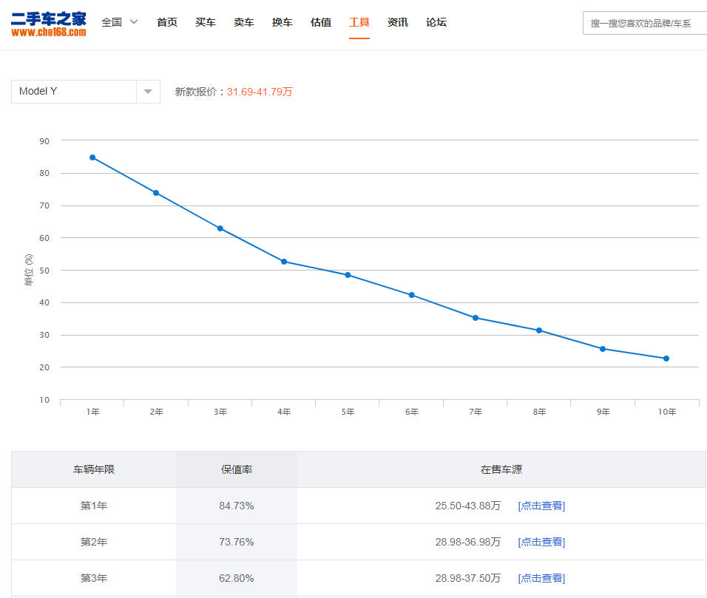Screen dimensions: 707x598
Task: Click 点击查看 link for 第2年 row
Action: 541,542
